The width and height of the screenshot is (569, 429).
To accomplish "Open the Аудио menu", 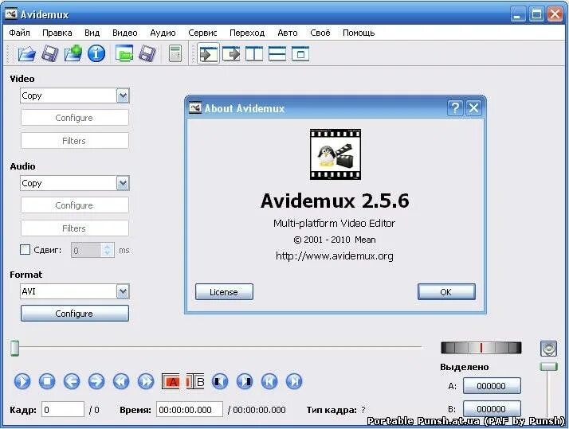I will click(163, 33).
